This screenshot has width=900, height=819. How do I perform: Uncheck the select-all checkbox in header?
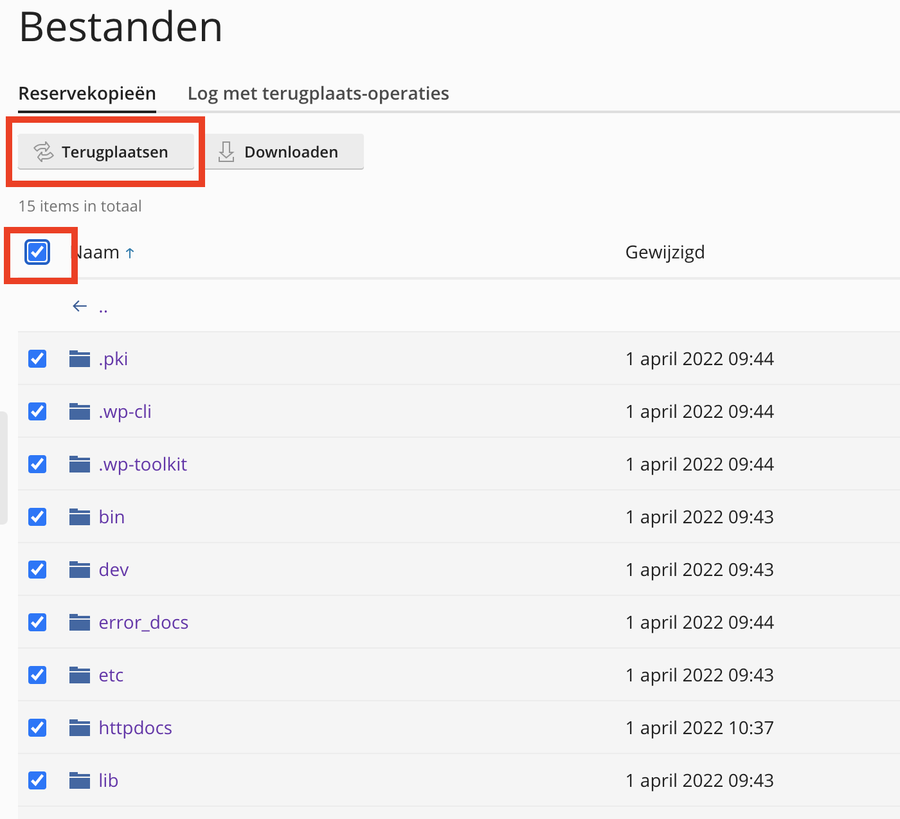pyautogui.click(x=37, y=252)
